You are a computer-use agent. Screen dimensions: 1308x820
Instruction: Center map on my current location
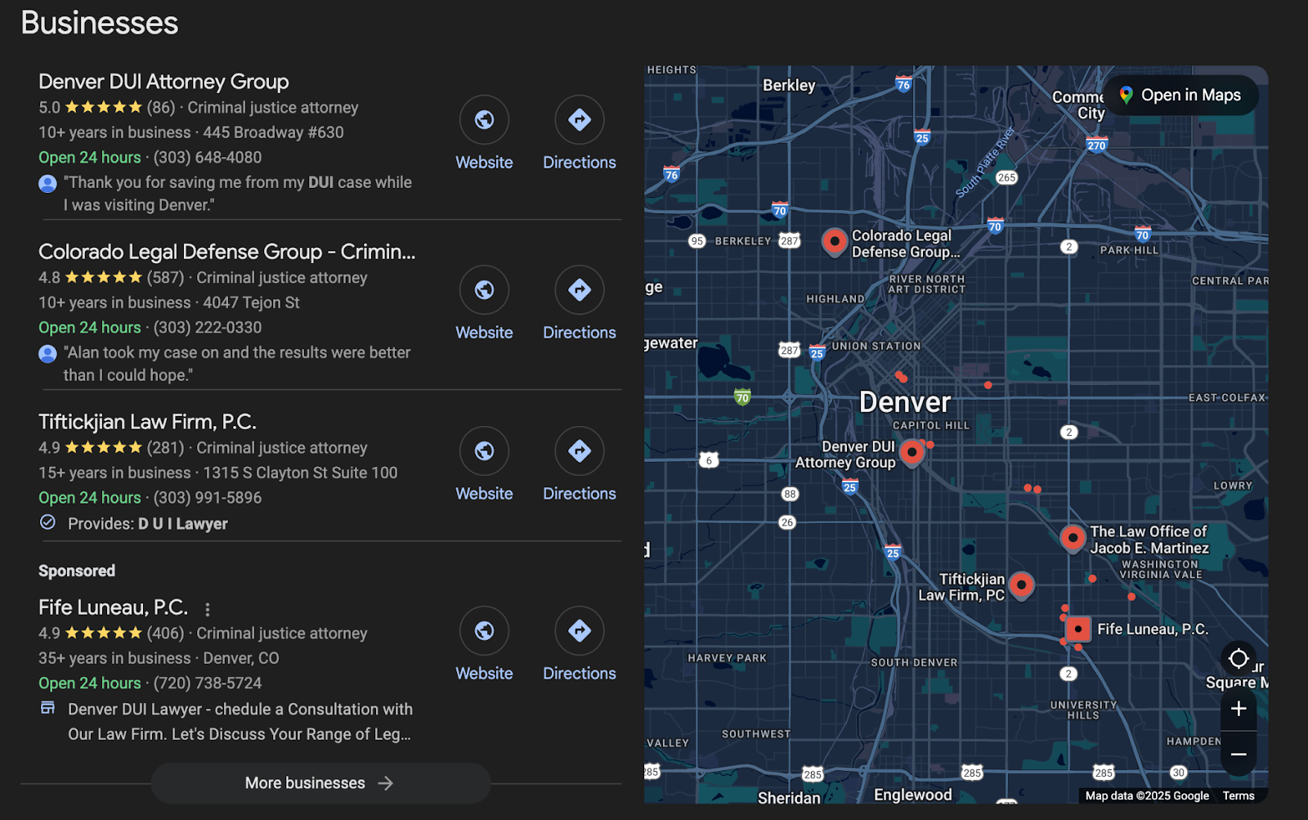click(1239, 658)
